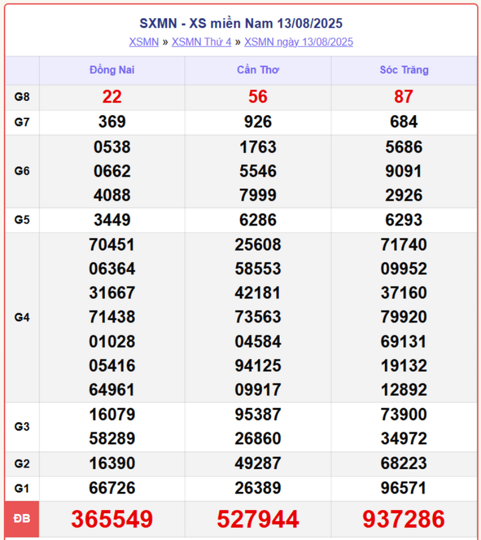Click G5 result 6286

258,220
